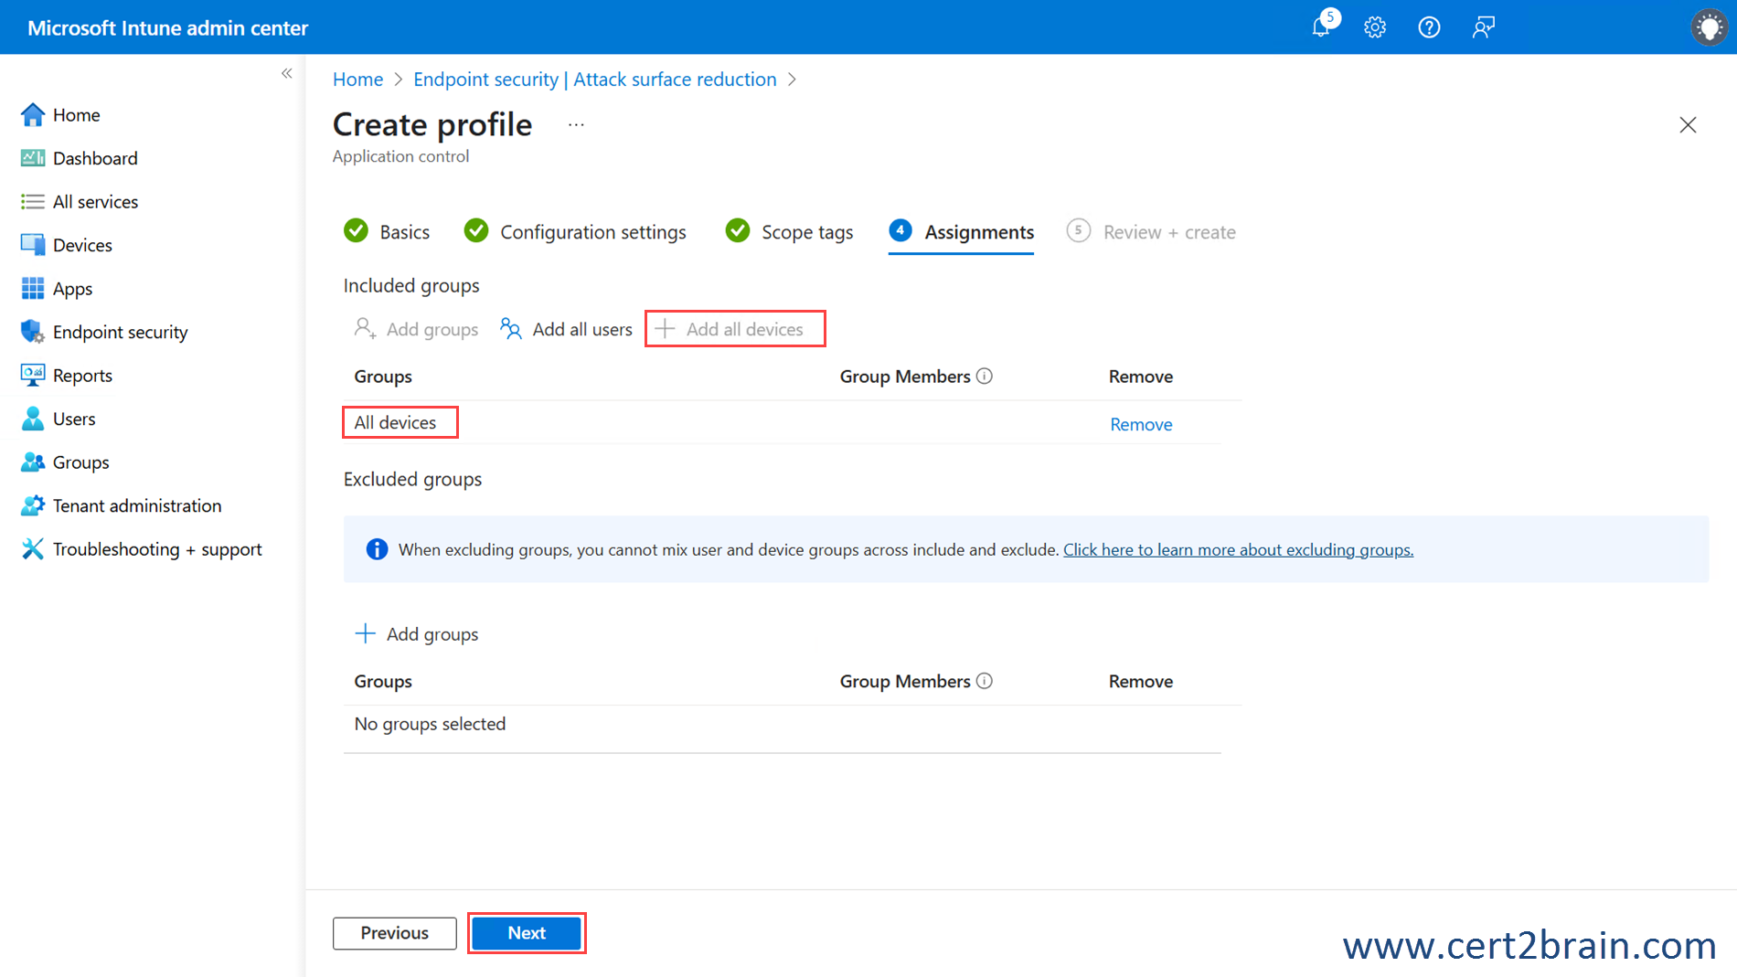The image size is (1737, 977).
Task: Click the Next button
Action: click(527, 933)
